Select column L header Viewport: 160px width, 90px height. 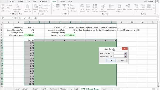(122, 22)
